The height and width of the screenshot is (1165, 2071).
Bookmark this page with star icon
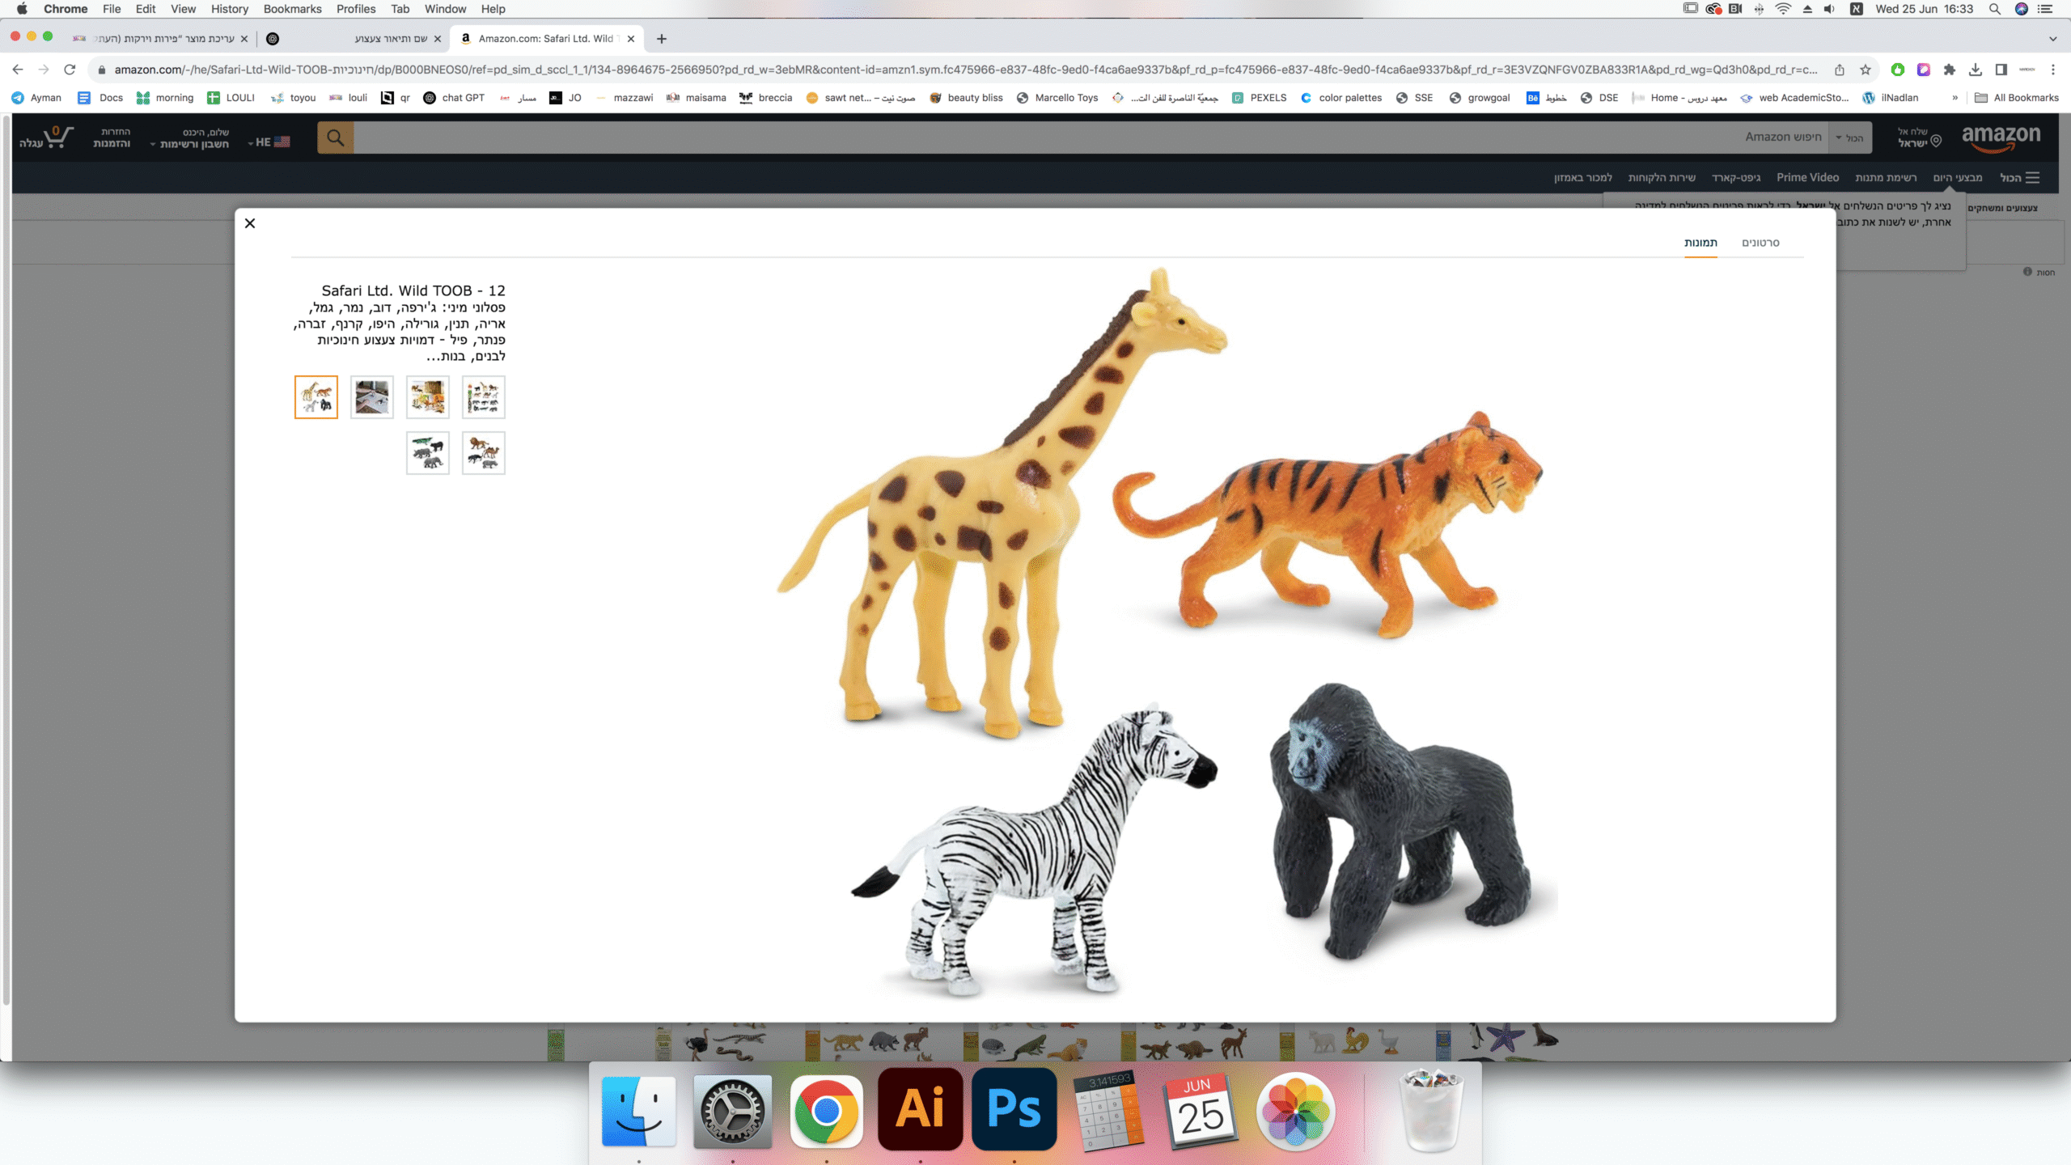(1866, 70)
